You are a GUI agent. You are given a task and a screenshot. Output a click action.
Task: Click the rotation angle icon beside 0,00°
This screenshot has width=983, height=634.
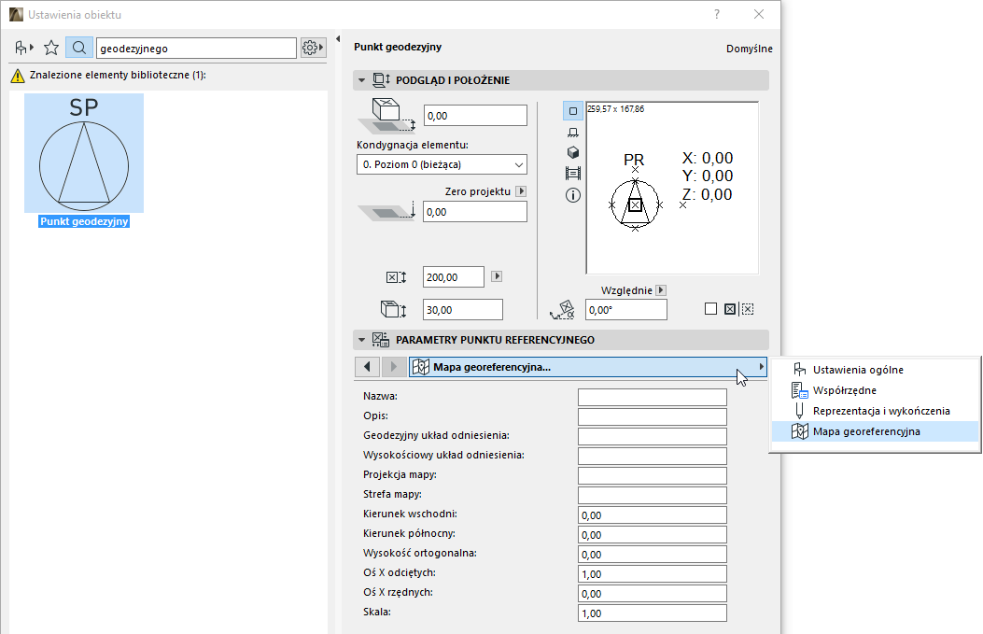(x=562, y=309)
